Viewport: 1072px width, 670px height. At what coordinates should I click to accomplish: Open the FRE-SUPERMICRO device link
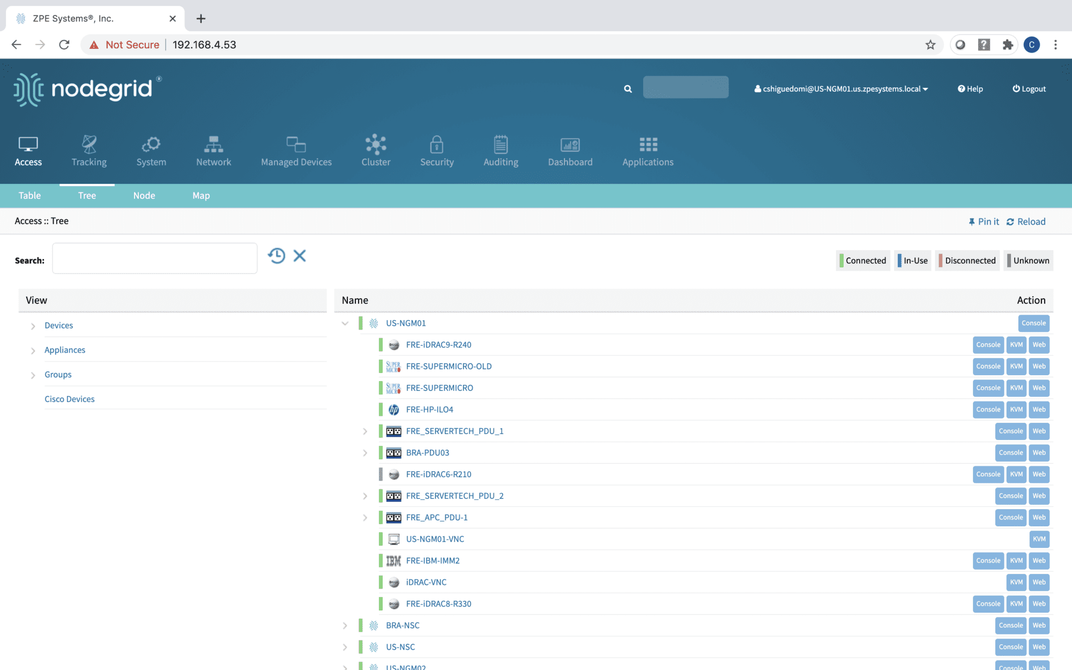(x=440, y=388)
